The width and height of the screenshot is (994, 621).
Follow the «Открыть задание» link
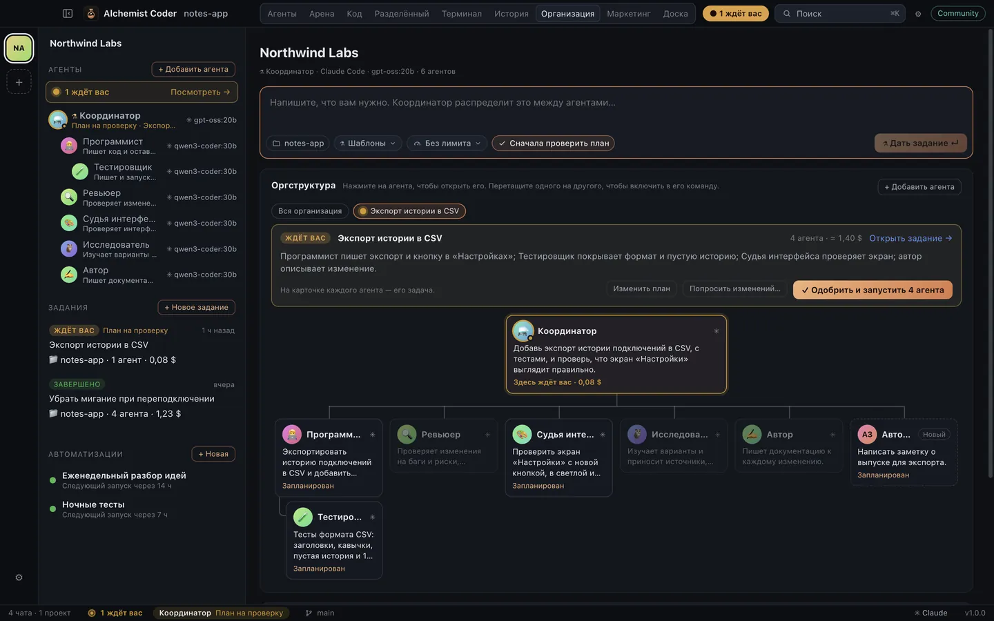pos(910,238)
